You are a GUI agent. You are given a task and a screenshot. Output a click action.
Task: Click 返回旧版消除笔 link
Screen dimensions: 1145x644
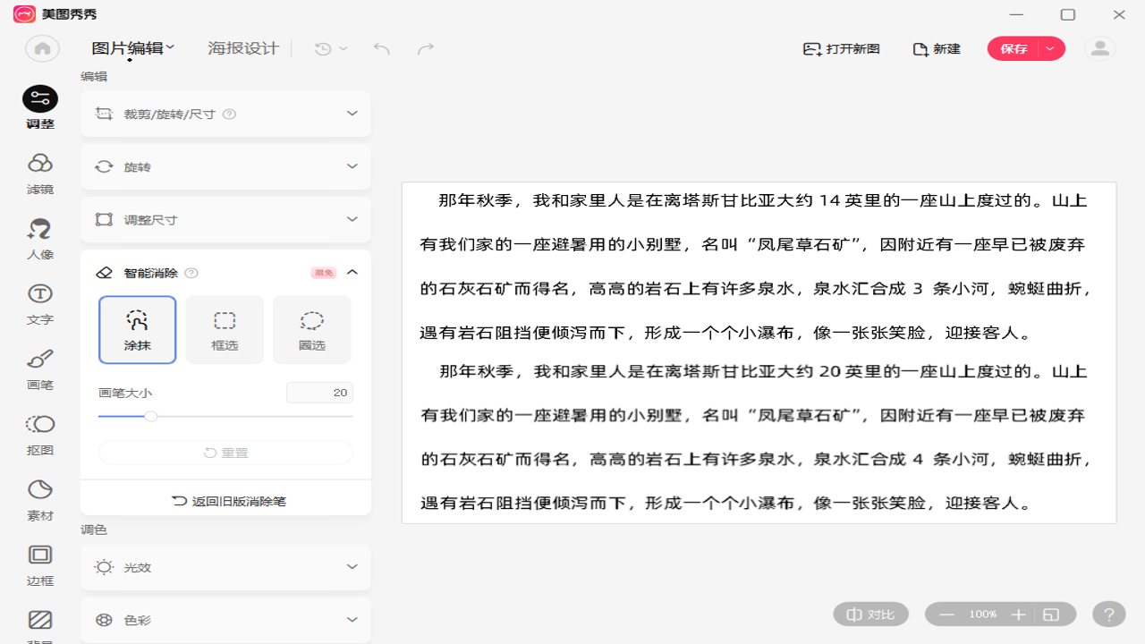coord(229,502)
